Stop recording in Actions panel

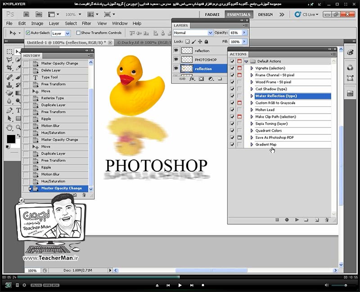tap(277, 220)
